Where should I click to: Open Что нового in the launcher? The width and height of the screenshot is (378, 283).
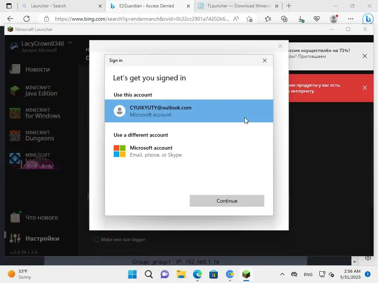(x=41, y=217)
